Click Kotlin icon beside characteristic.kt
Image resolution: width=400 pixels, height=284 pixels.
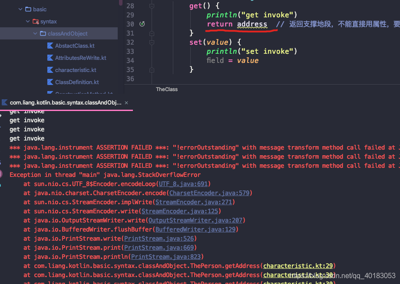[x=50, y=70]
